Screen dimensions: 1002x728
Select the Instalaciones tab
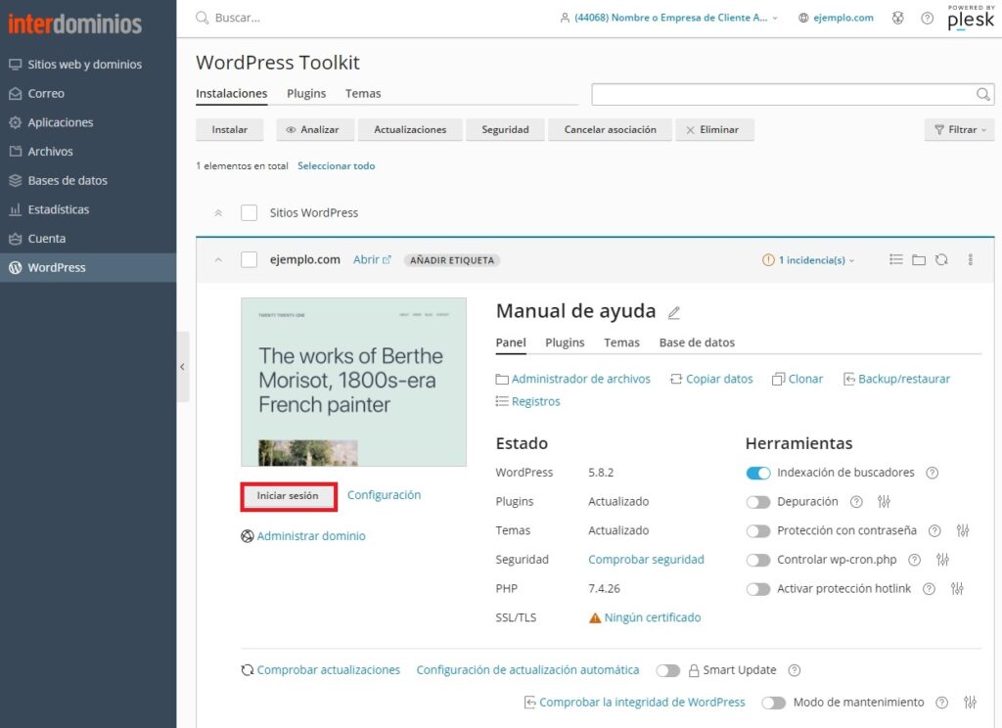(x=231, y=93)
